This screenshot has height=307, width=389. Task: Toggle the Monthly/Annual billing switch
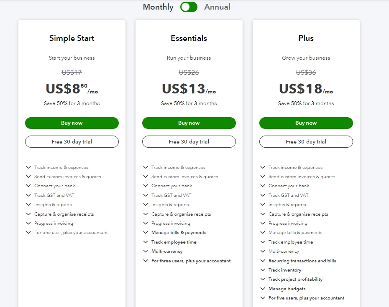[189, 7]
